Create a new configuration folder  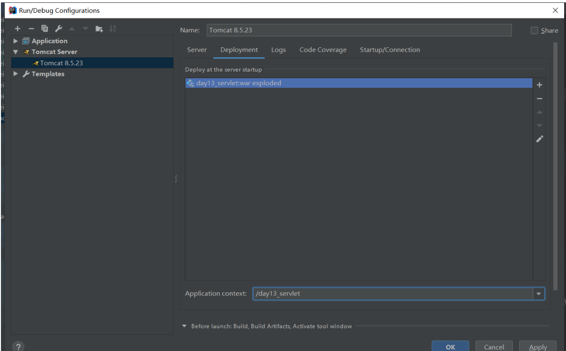pyautogui.click(x=99, y=28)
